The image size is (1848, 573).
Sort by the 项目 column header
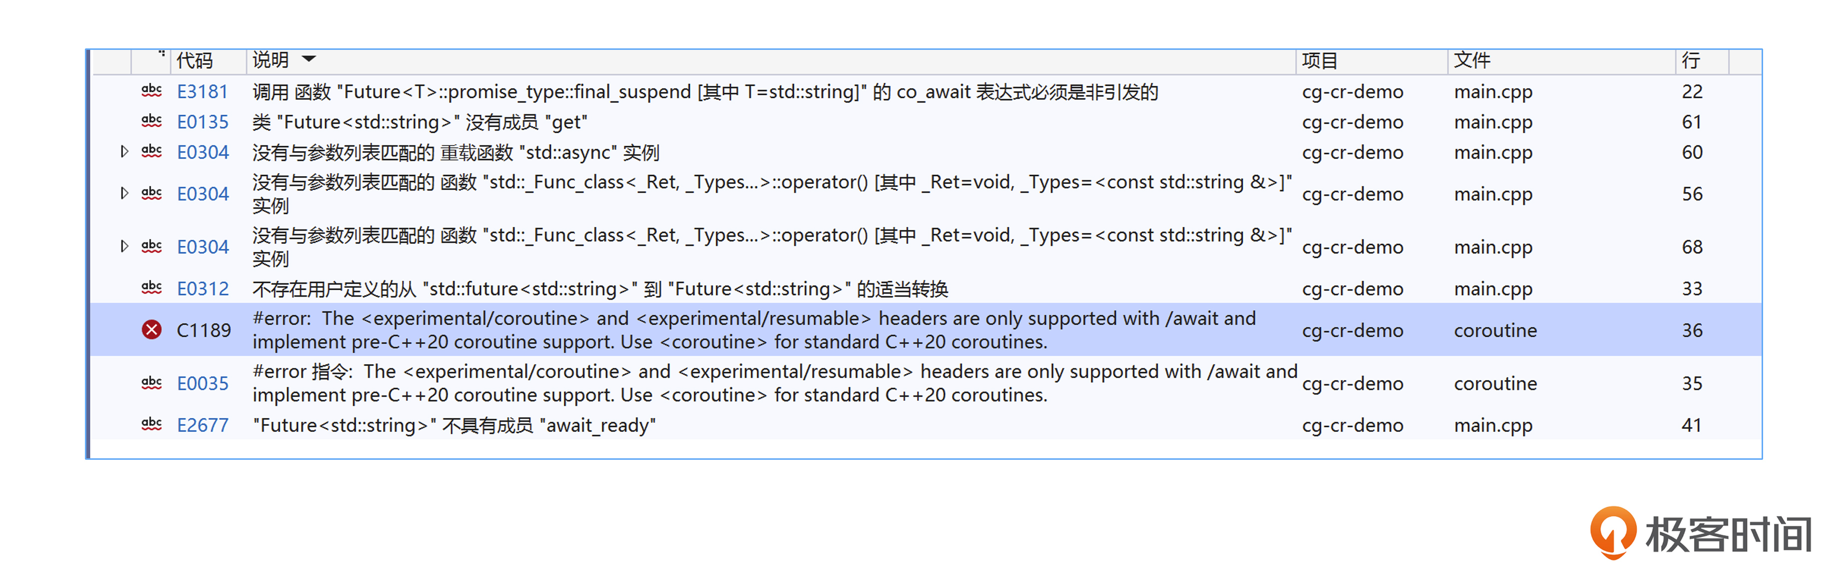click(x=1319, y=60)
